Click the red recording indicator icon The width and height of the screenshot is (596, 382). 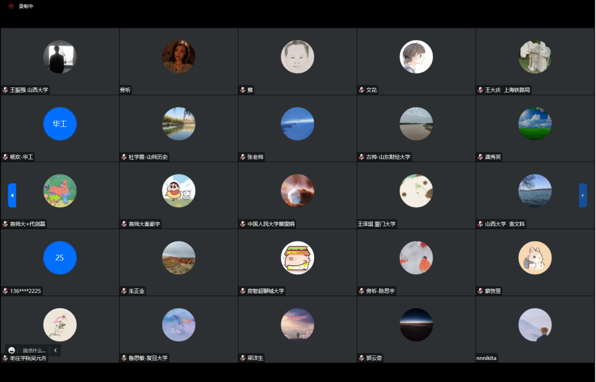click(x=11, y=6)
